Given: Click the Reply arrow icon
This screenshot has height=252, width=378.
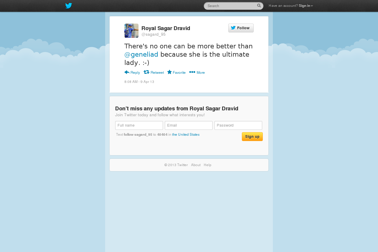Looking at the screenshot, I should (127, 72).
